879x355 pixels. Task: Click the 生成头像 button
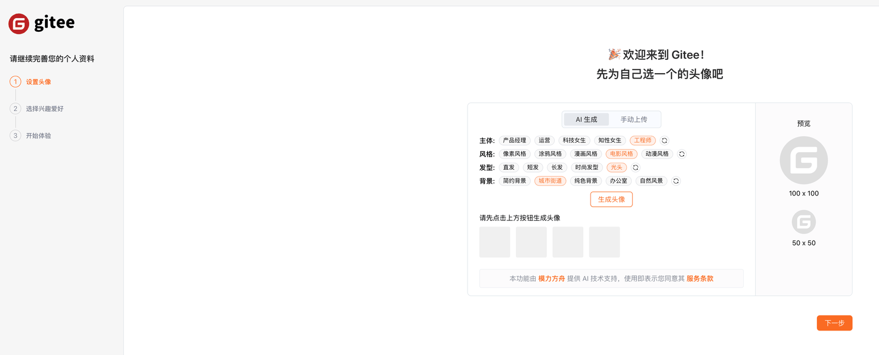tap(611, 199)
